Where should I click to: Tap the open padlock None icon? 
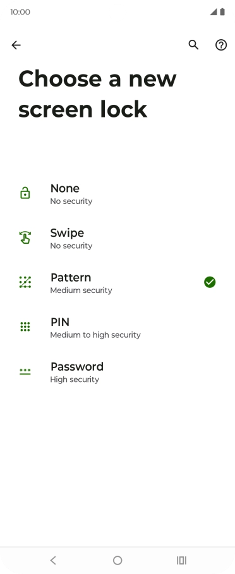[x=25, y=193]
